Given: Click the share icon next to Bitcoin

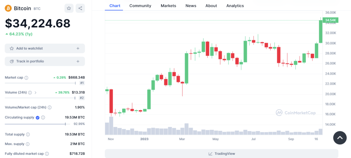Looking at the screenshot, I should pos(80,8).
